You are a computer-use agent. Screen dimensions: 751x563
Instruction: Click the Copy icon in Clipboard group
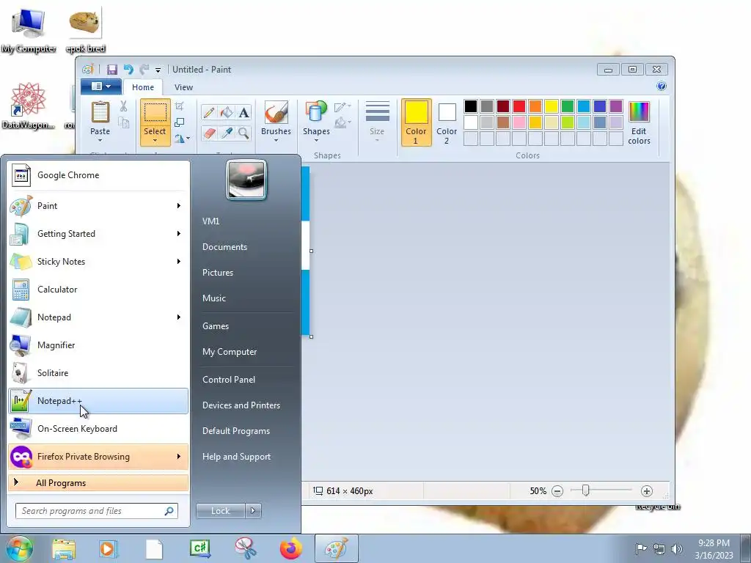click(123, 123)
